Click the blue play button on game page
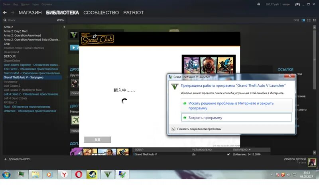The width and height of the screenshot is (319, 185). 75,48
